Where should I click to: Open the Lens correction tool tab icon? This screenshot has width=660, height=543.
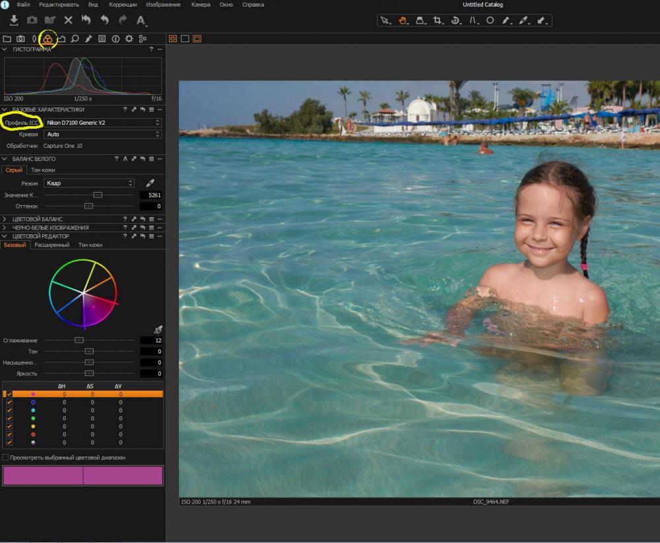(34, 39)
